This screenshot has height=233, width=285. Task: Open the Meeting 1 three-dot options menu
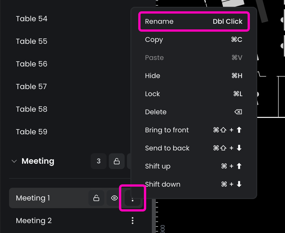pos(132,198)
